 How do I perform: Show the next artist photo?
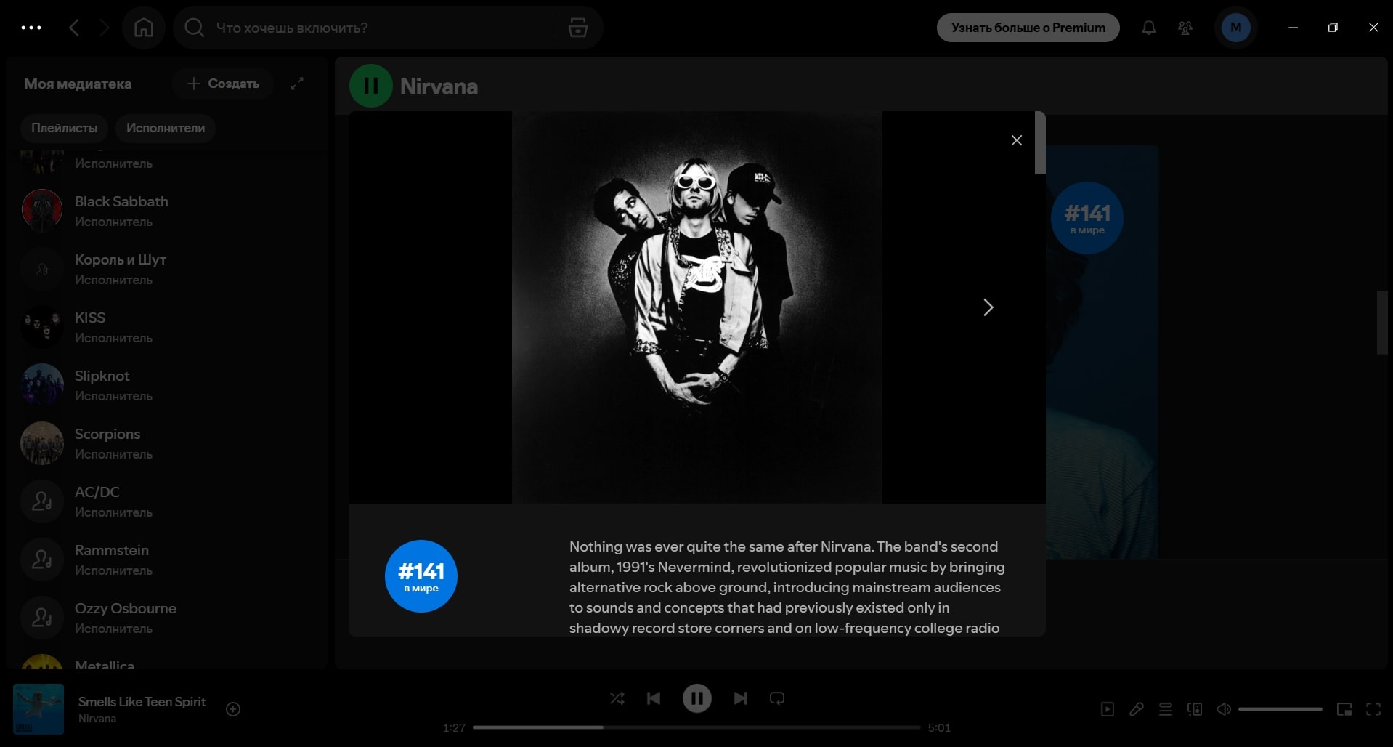click(x=988, y=307)
